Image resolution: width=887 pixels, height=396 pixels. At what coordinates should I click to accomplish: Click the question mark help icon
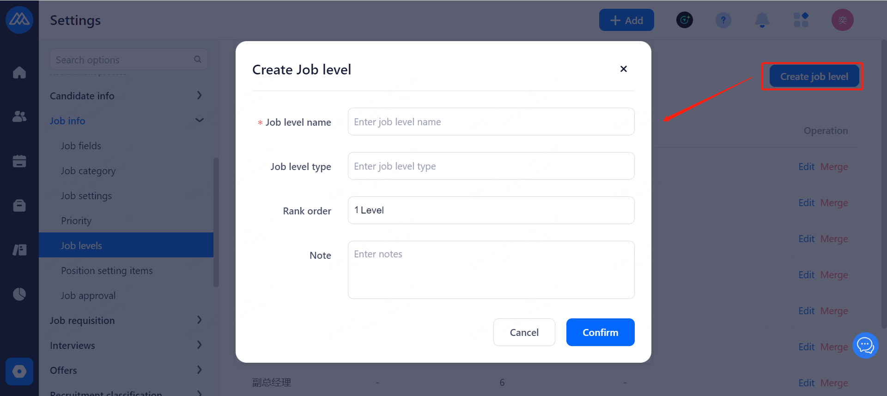tap(723, 20)
